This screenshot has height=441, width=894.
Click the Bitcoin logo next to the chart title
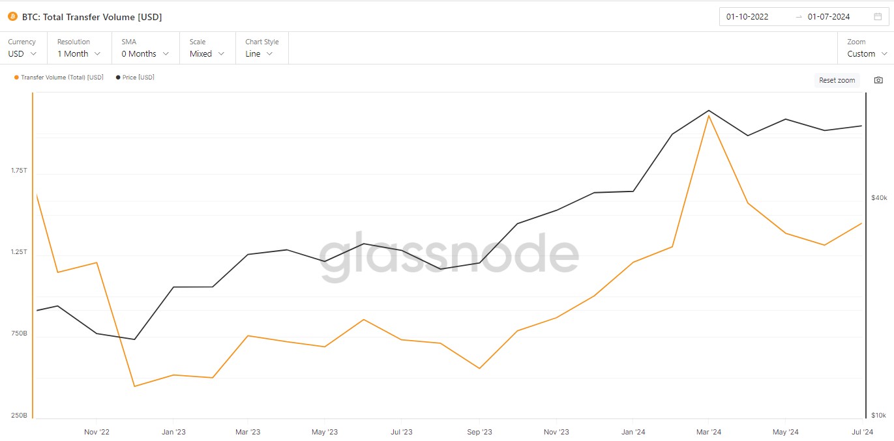point(12,16)
